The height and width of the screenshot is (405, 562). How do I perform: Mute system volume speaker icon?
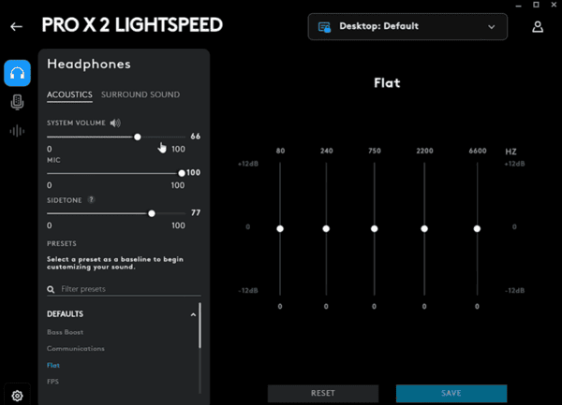pyautogui.click(x=115, y=123)
